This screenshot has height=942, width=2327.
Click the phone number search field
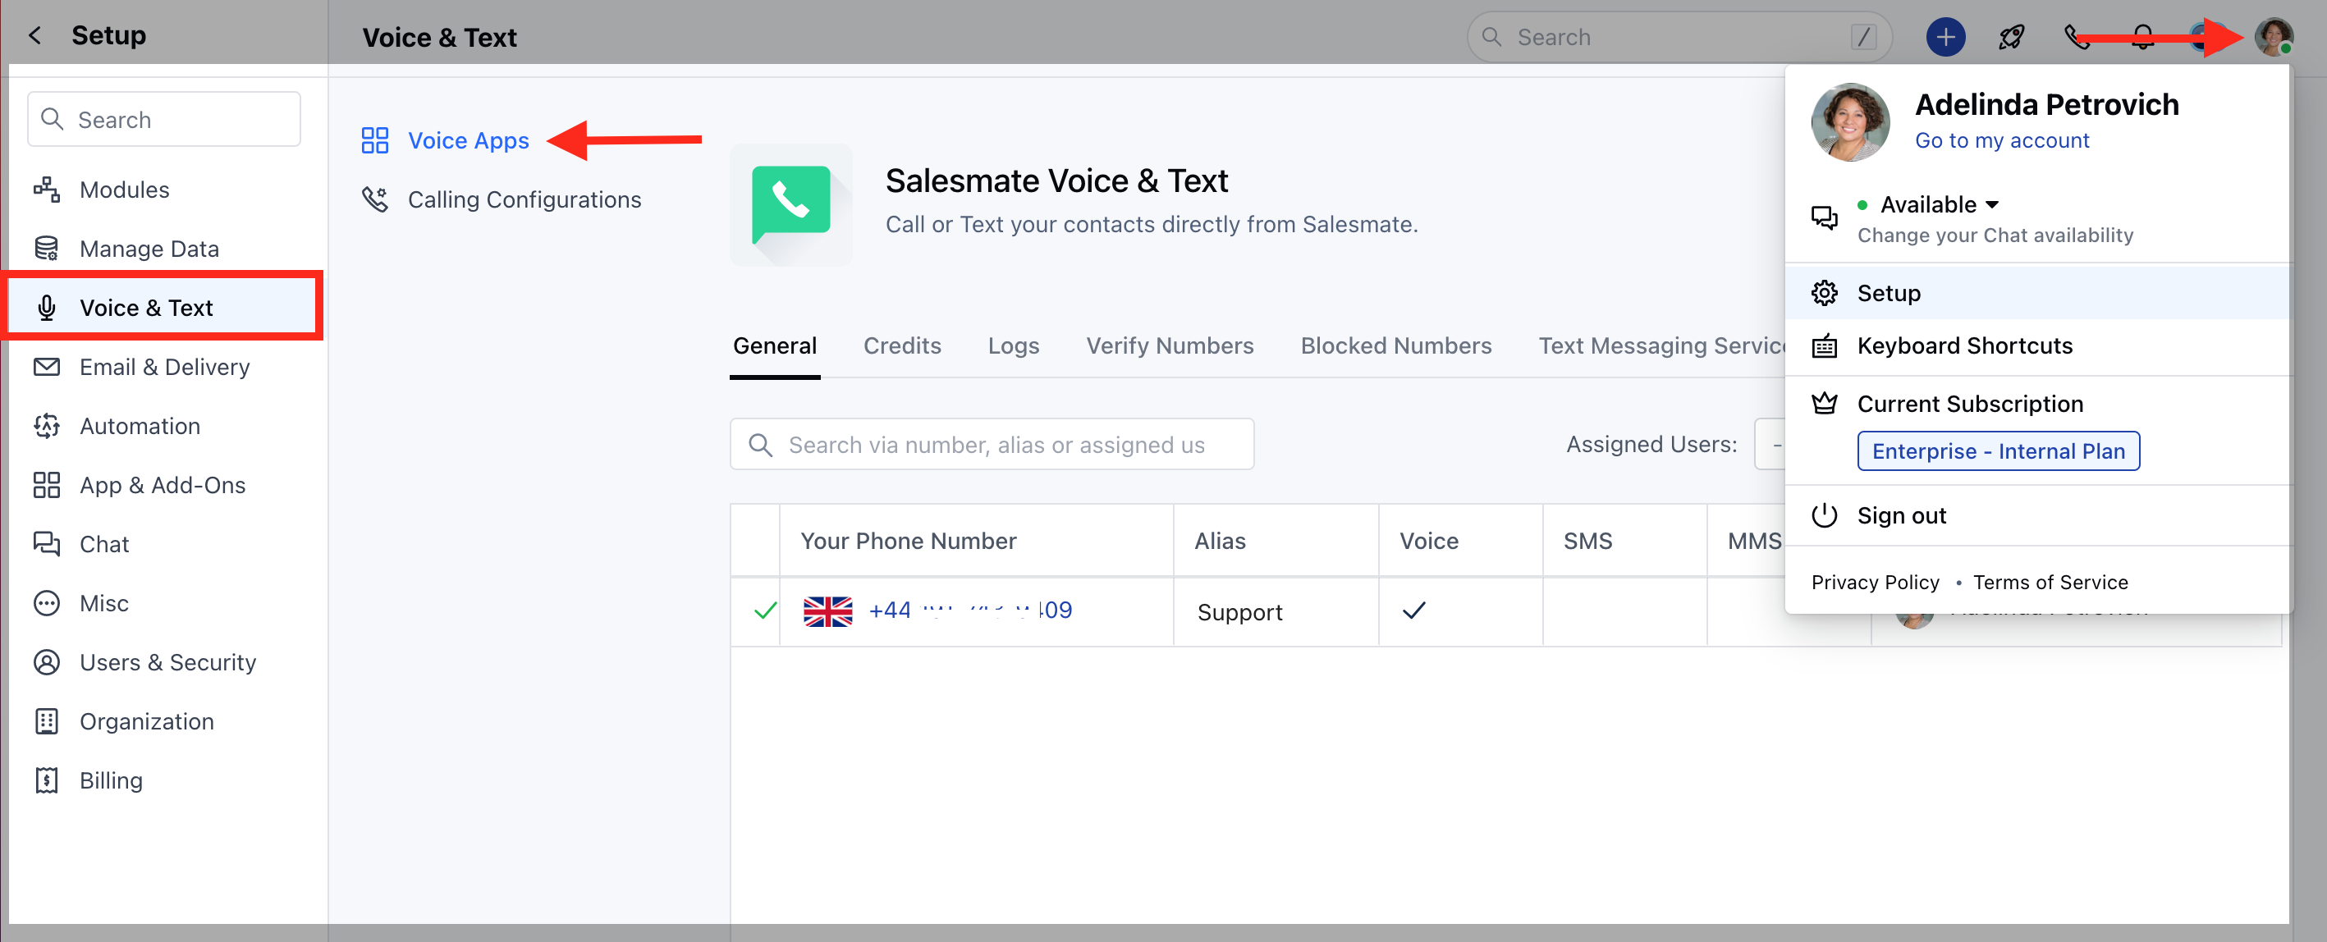point(994,445)
